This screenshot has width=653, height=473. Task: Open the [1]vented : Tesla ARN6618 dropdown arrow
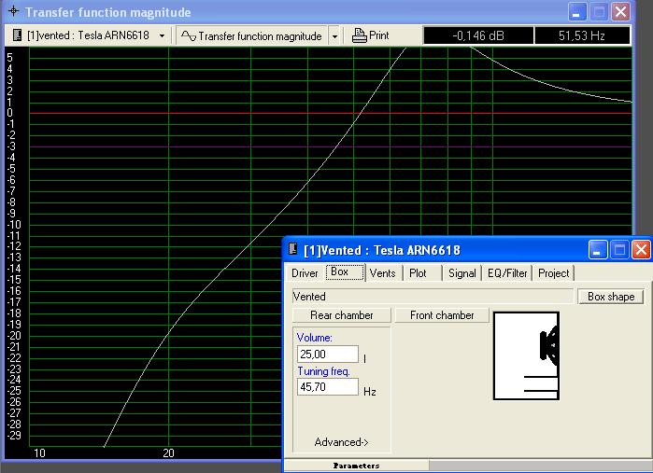(x=162, y=35)
